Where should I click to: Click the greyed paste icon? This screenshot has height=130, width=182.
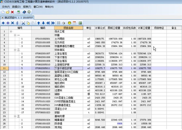pos(33,23)
